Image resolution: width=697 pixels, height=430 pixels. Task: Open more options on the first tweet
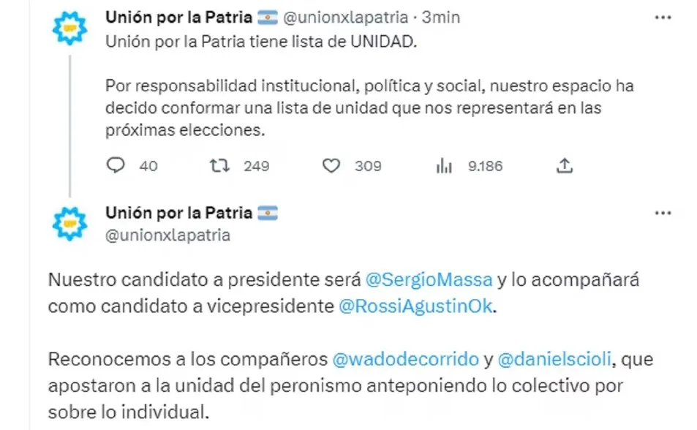[x=662, y=18]
